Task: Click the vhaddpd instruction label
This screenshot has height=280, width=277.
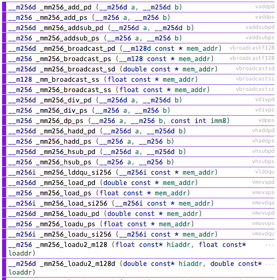Action: (x=263, y=131)
